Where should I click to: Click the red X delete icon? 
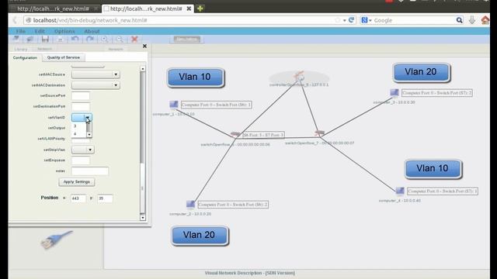(134, 39)
